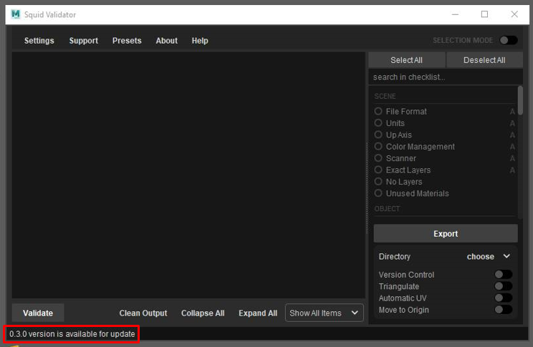This screenshot has width=533, height=347.
Task: Open the About menu
Action: click(166, 41)
